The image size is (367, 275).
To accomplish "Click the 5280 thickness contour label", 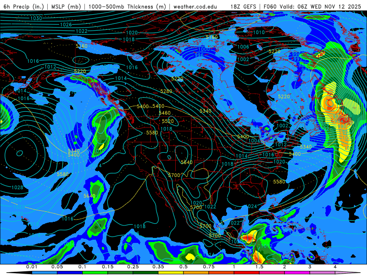I will pyautogui.click(x=166, y=91).
